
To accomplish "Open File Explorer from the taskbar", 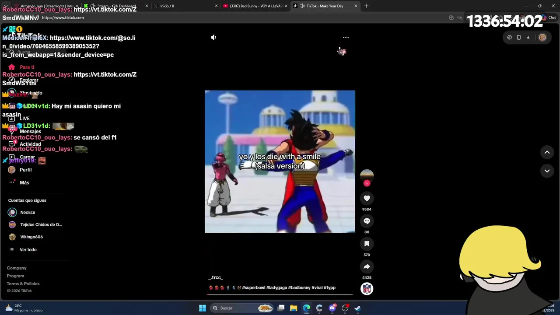I will 294,308.
